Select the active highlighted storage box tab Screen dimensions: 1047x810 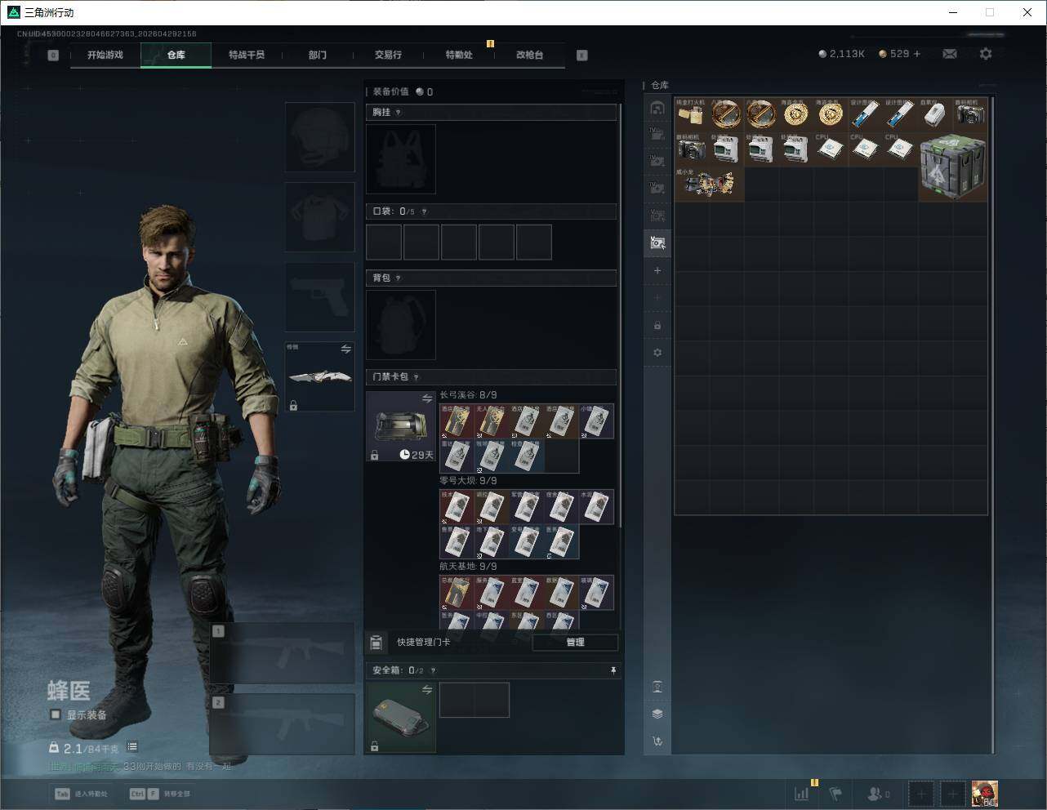coord(657,243)
